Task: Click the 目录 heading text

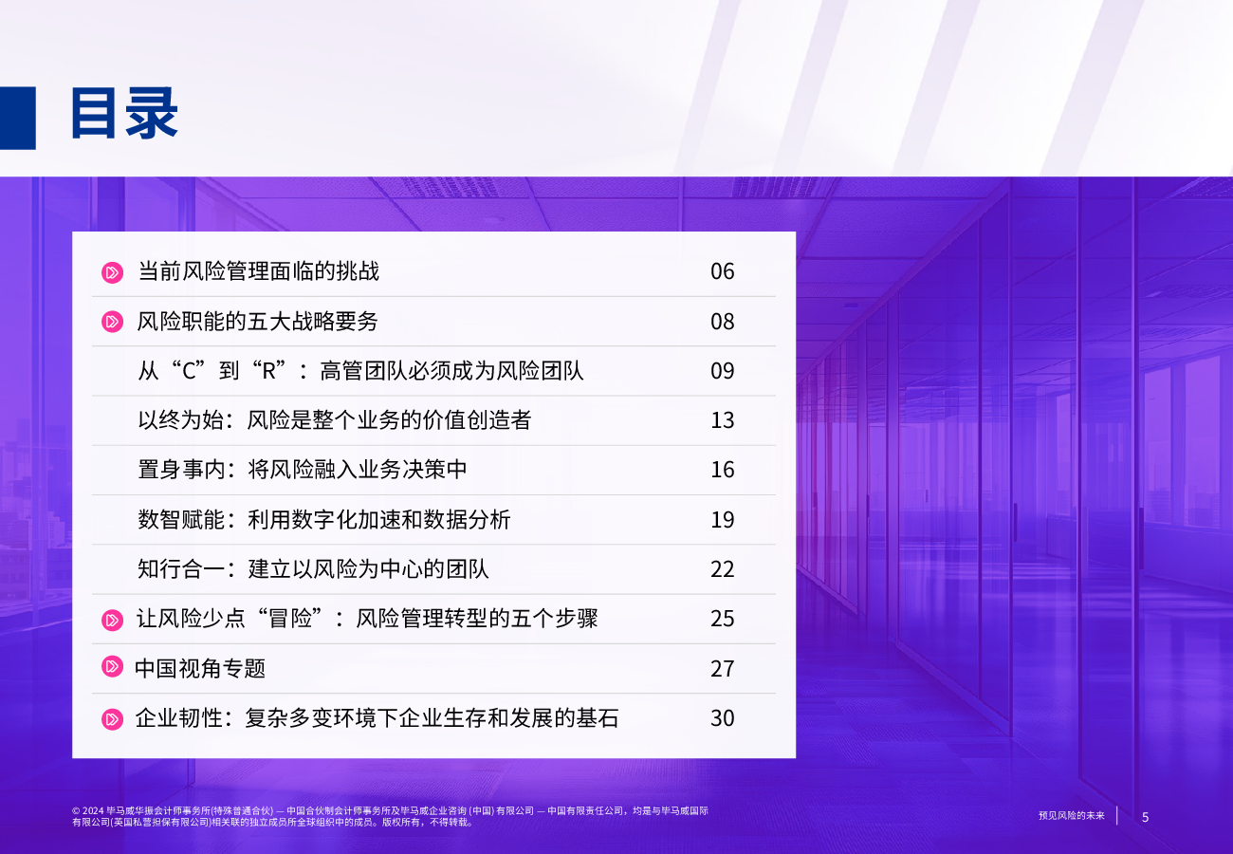Action: point(124,115)
